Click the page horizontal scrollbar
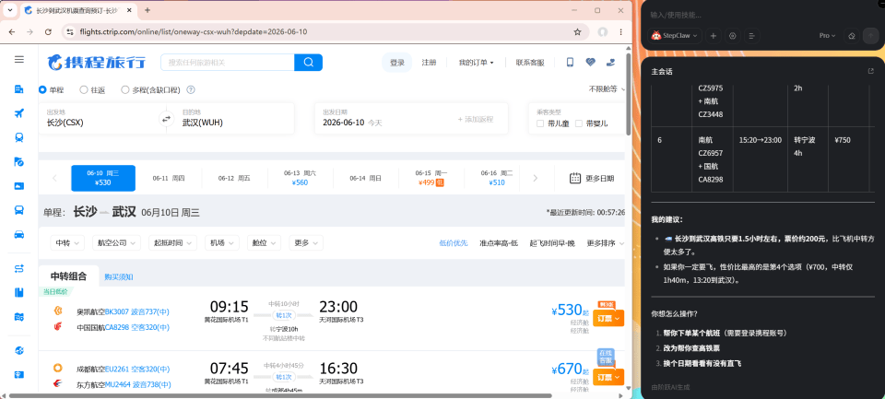Screen dimensions: 885x399 point(280,395)
